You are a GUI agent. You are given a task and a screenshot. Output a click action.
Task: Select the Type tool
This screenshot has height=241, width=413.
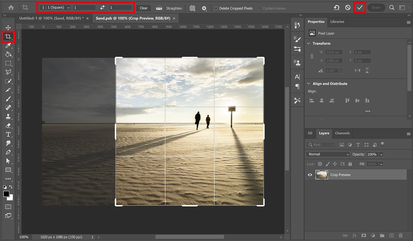(x=8, y=134)
